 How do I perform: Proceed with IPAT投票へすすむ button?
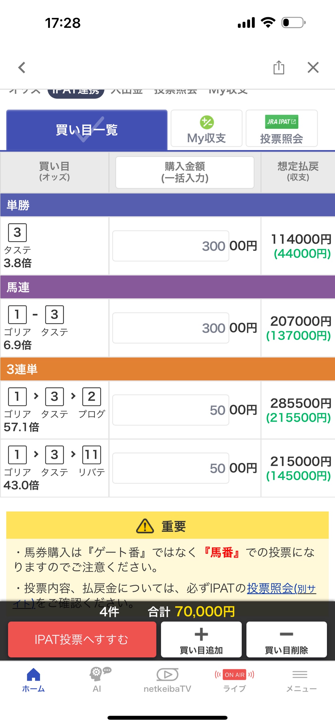point(82,639)
